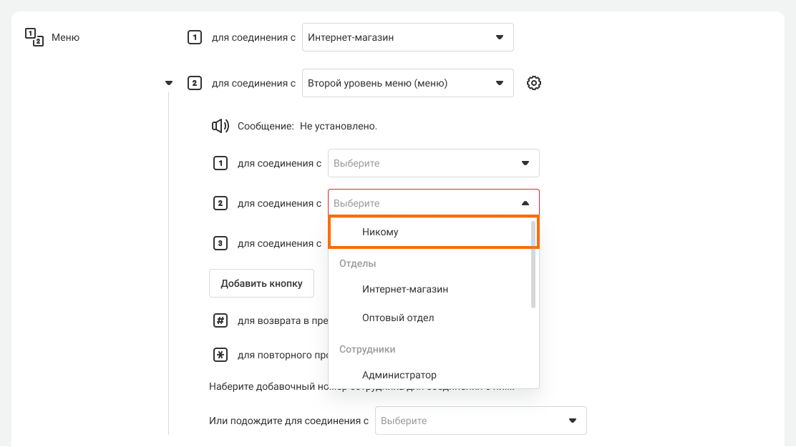Screen dimensions: 796x447
Task: Select Администратор from the employees list
Action: [399, 375]
